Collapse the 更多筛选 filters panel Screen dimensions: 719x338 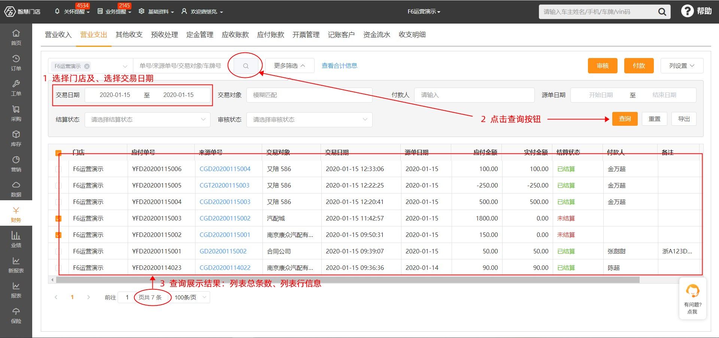coord(289,66)
